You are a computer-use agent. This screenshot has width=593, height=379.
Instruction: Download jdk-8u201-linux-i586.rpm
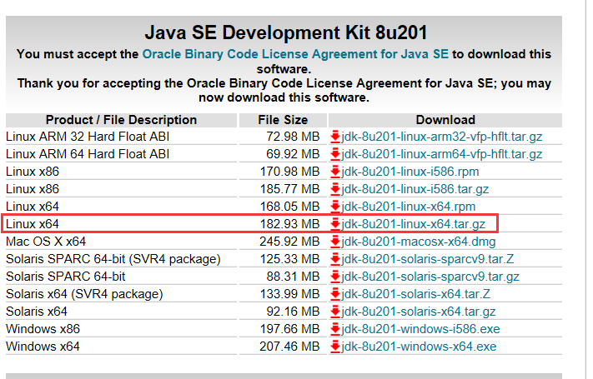coord(410,172)
